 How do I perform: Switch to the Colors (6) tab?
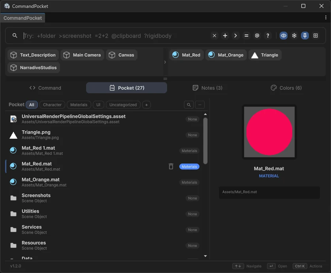[x=286, y=88]
